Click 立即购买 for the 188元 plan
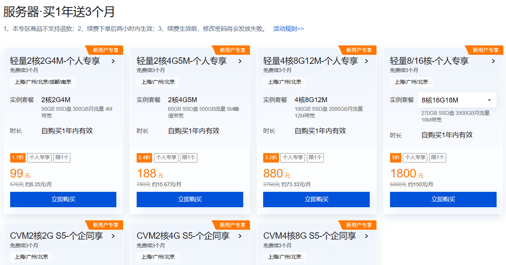The width and height of the screenshot is (506, 265). pyautogui.click(x=190, y=199)
